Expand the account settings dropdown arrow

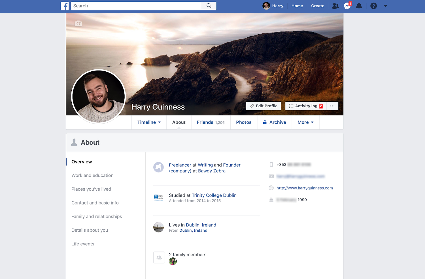click(x=385, y=6)
